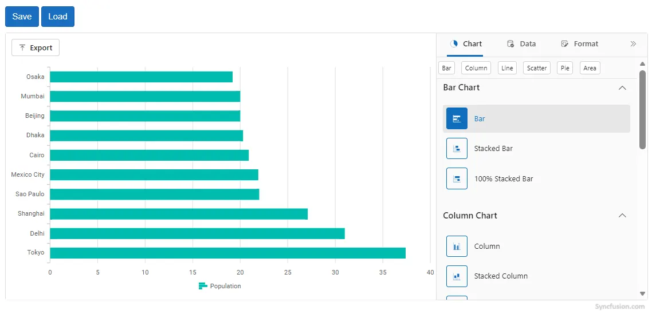Choose the Stacked Column chart icon
The image size is (652, 314).
(457, 276)
